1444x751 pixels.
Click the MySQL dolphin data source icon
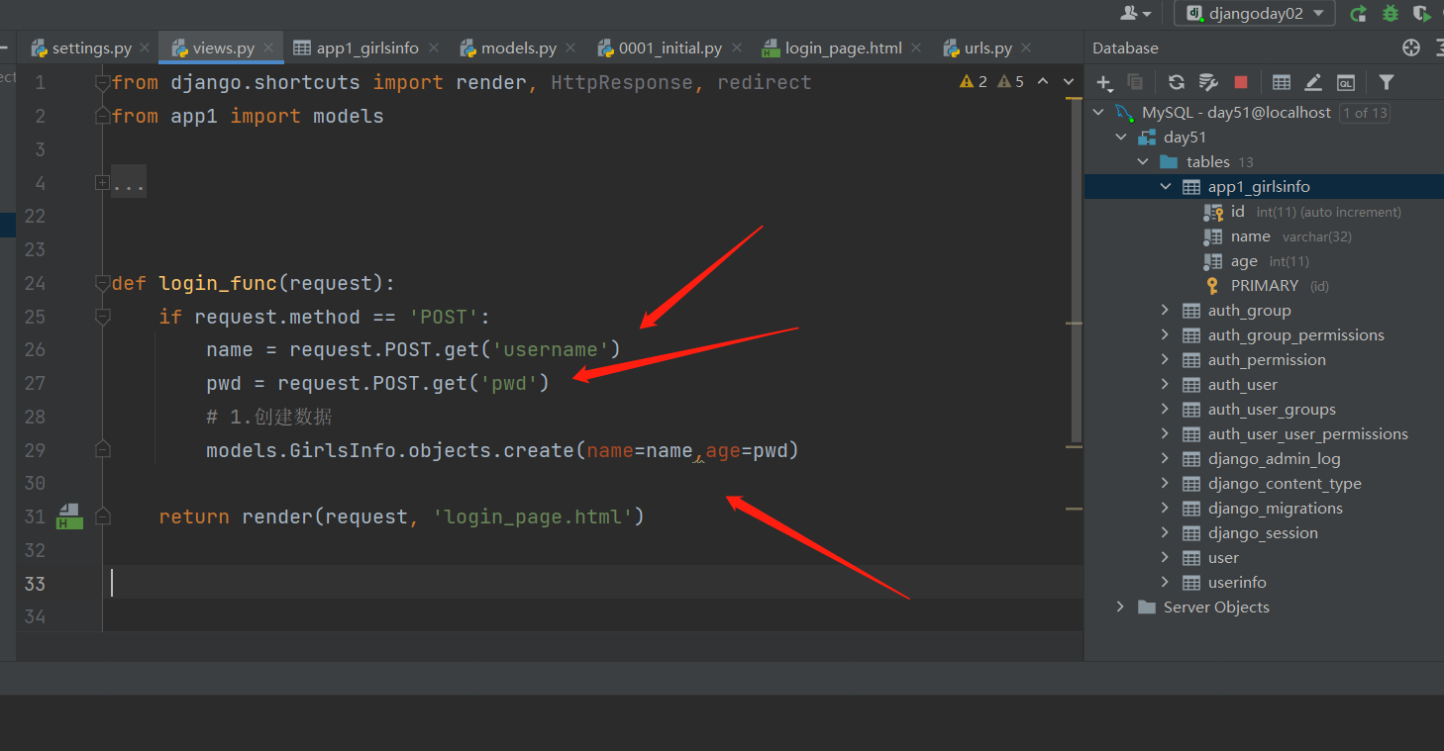[x=1124, y=113]
